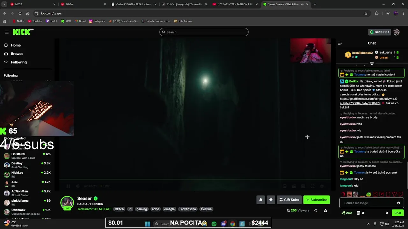
Task: Enter fullscreen video mode
Action: point(313,186)
